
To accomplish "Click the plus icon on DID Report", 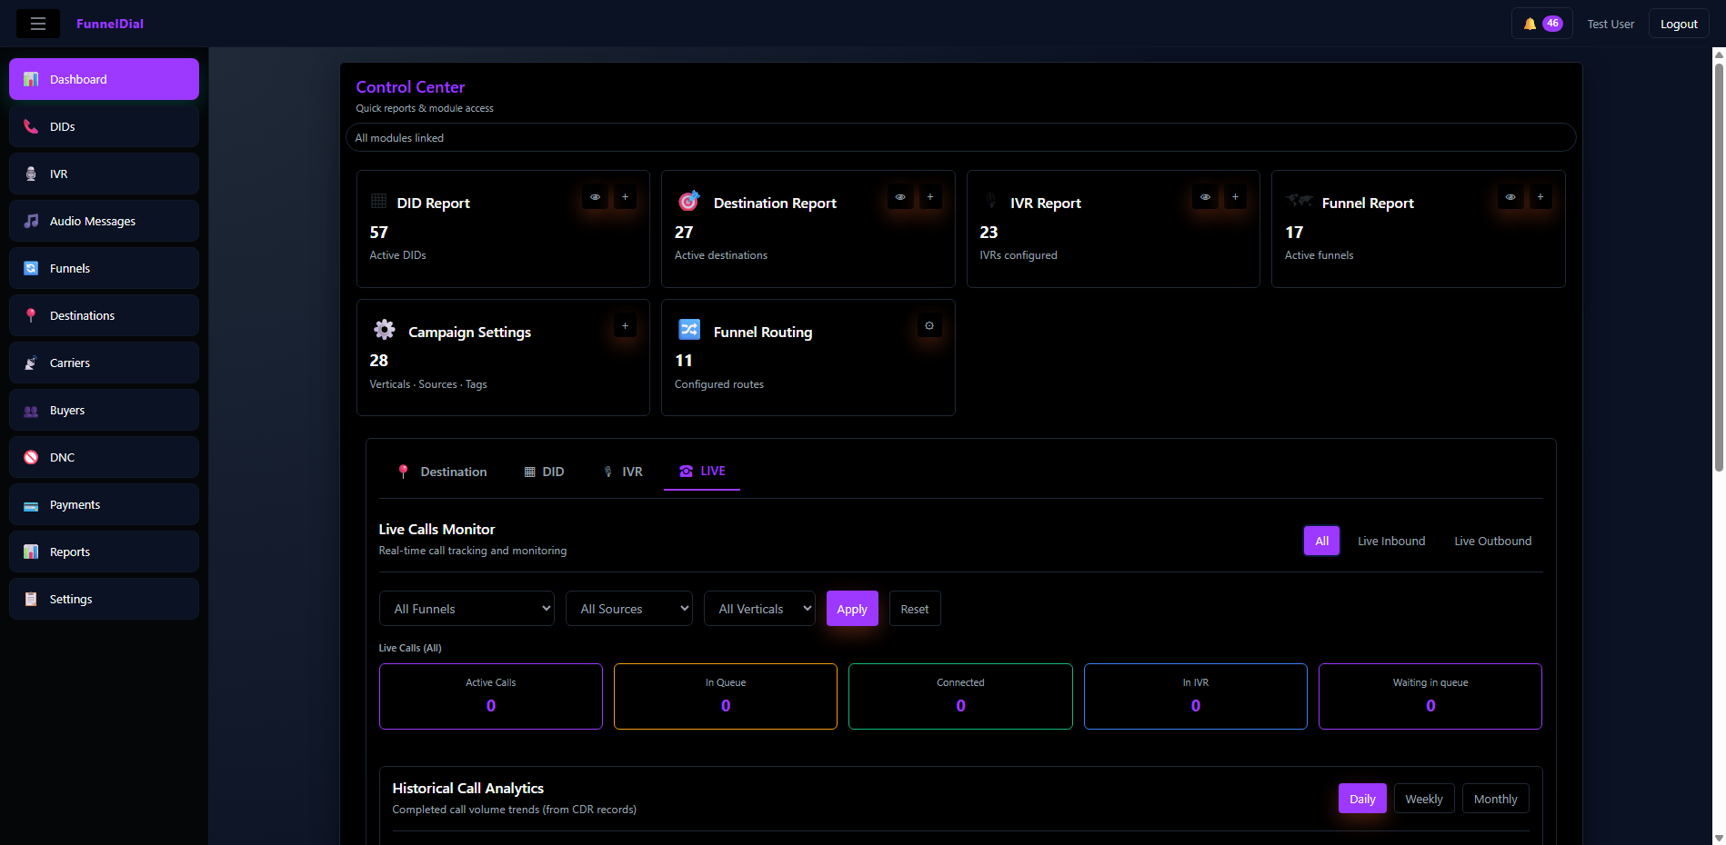I will pos(625,197).
